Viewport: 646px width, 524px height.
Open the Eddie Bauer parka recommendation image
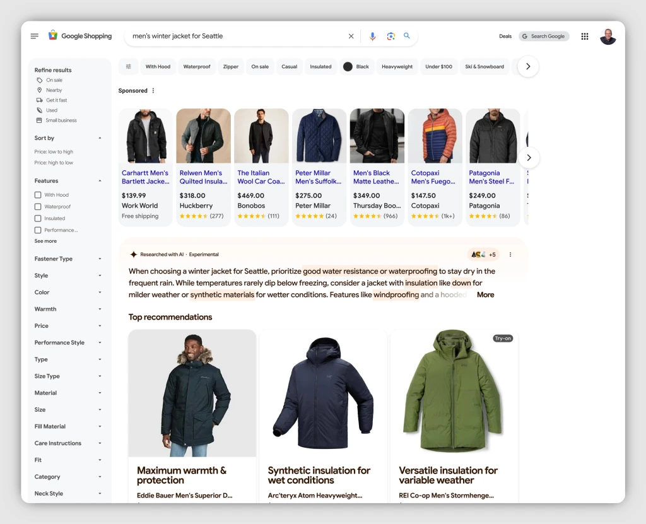pyautogui.click(x=192, y=393)
